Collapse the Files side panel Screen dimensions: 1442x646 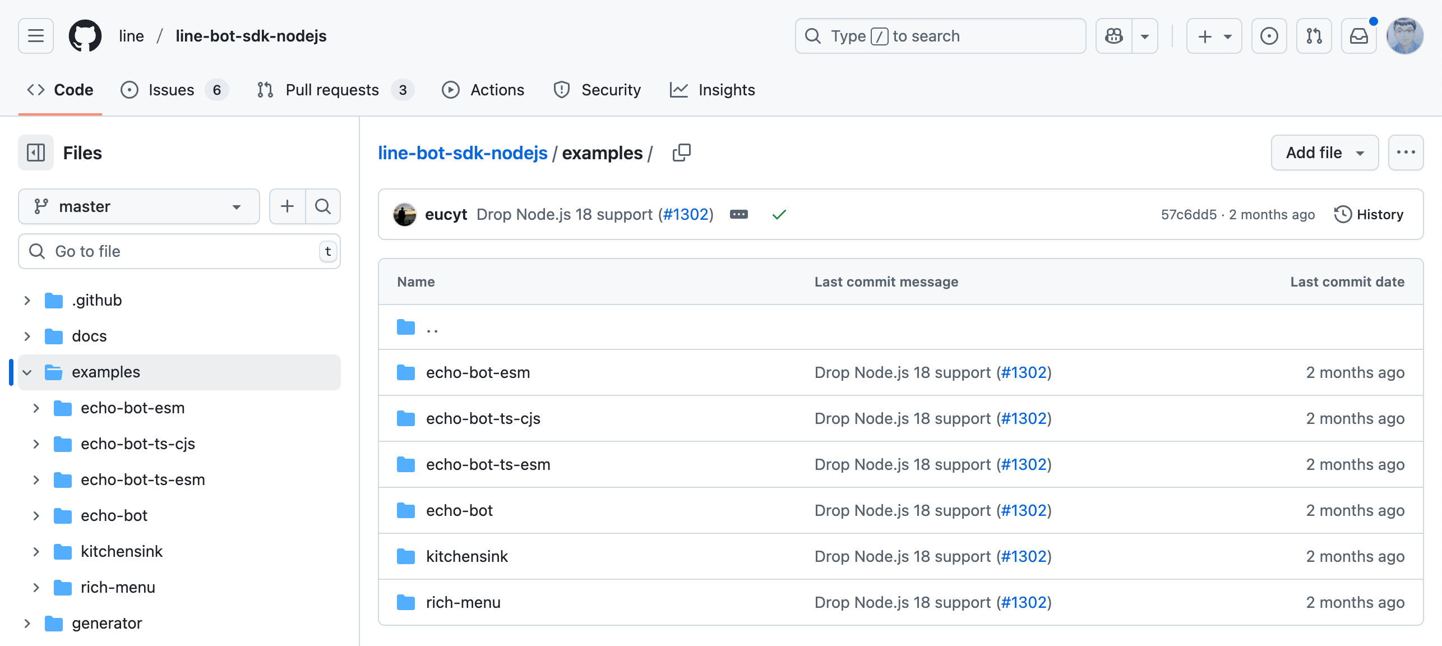(x=36, y=153)
